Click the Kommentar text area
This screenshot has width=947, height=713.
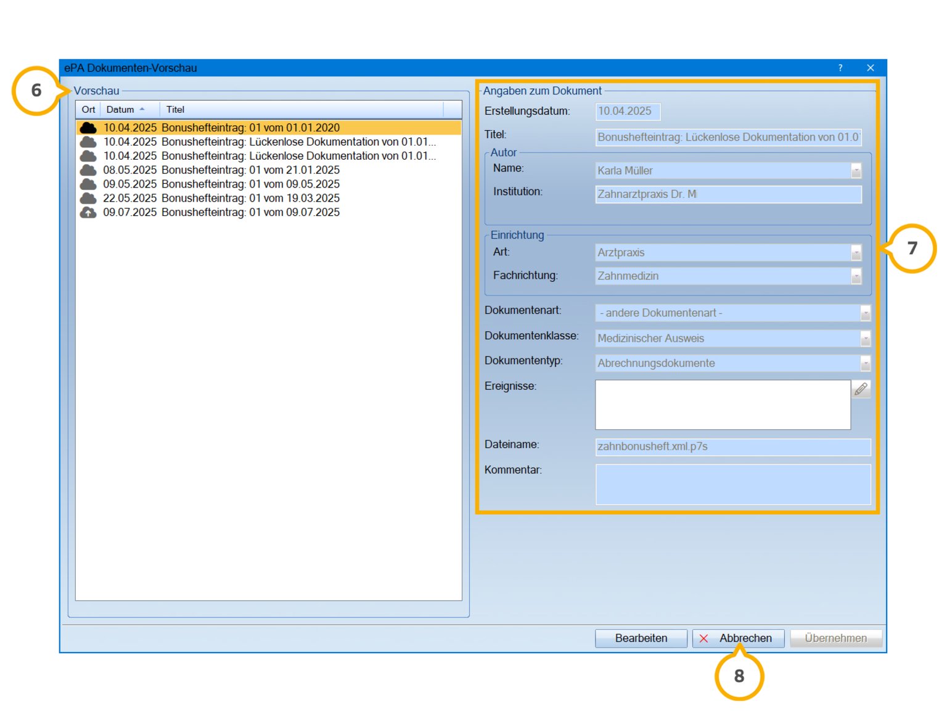(x=733, y=485)
